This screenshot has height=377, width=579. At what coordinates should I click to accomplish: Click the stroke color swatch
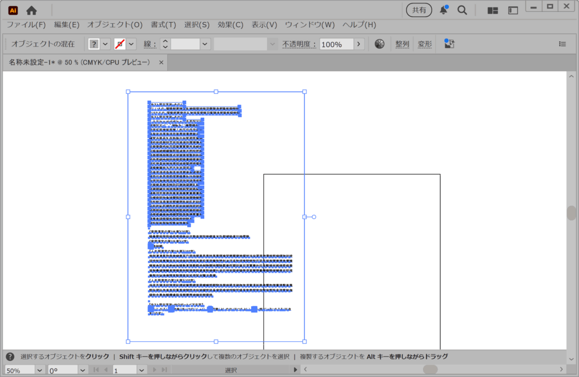pos(119,44)
